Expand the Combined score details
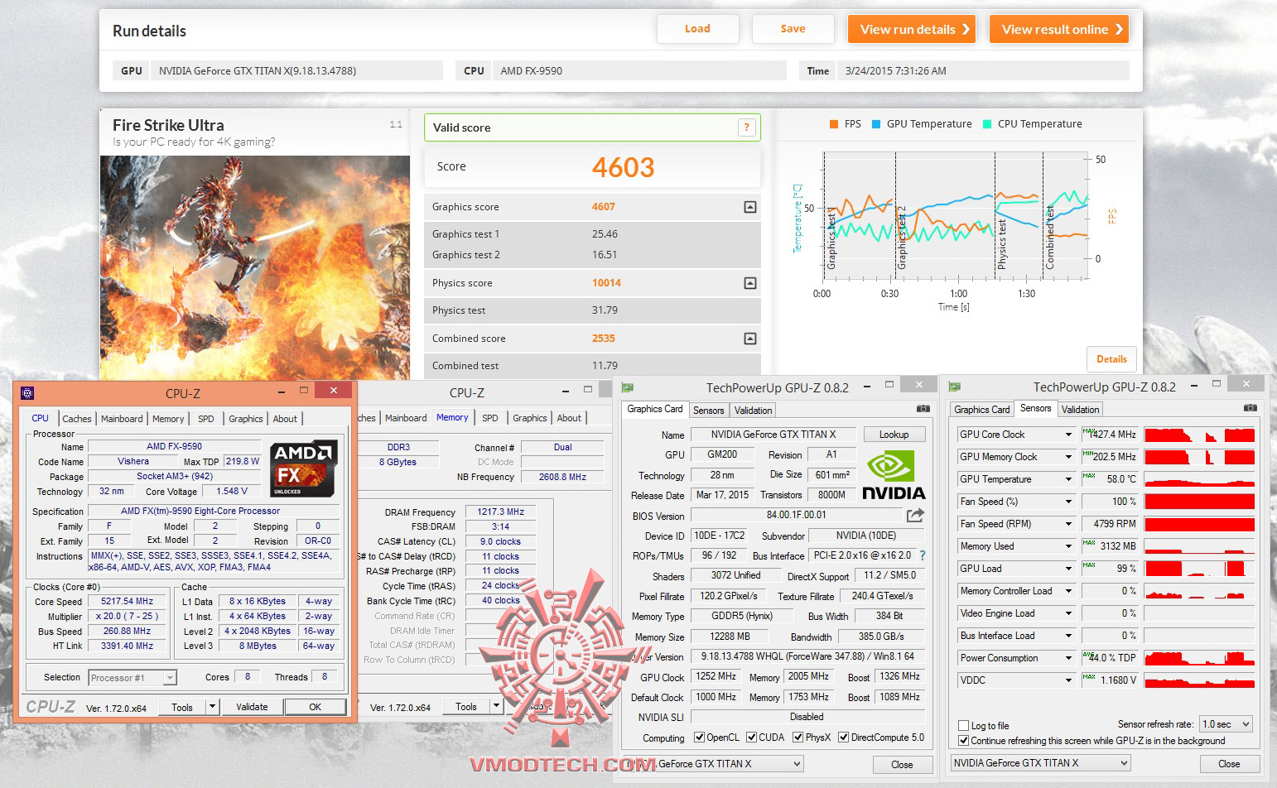 [x=749, y=339]
